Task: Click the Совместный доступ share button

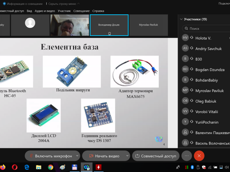Action: pos(156,156)
